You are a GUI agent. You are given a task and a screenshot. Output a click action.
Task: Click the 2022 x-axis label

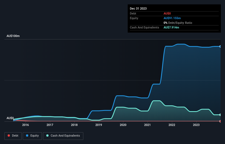tap(172, 125)
